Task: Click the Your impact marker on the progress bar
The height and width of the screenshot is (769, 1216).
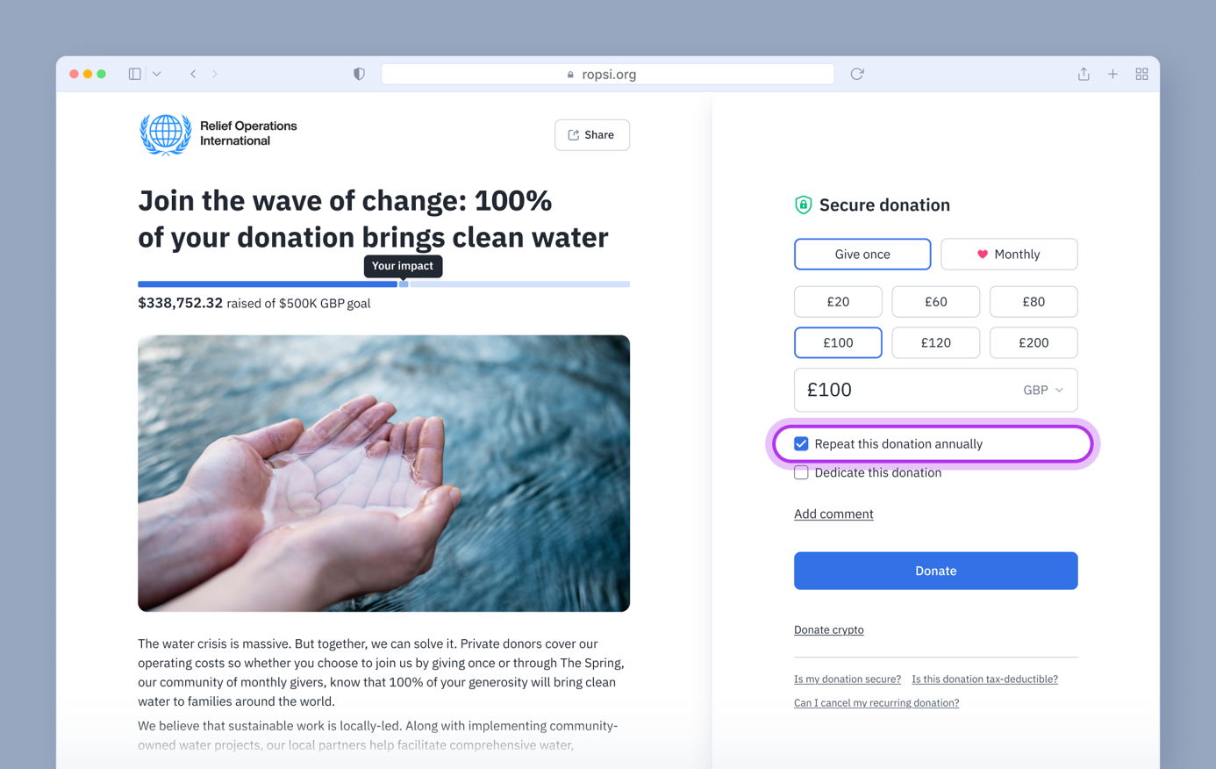Action: point(404,284)
